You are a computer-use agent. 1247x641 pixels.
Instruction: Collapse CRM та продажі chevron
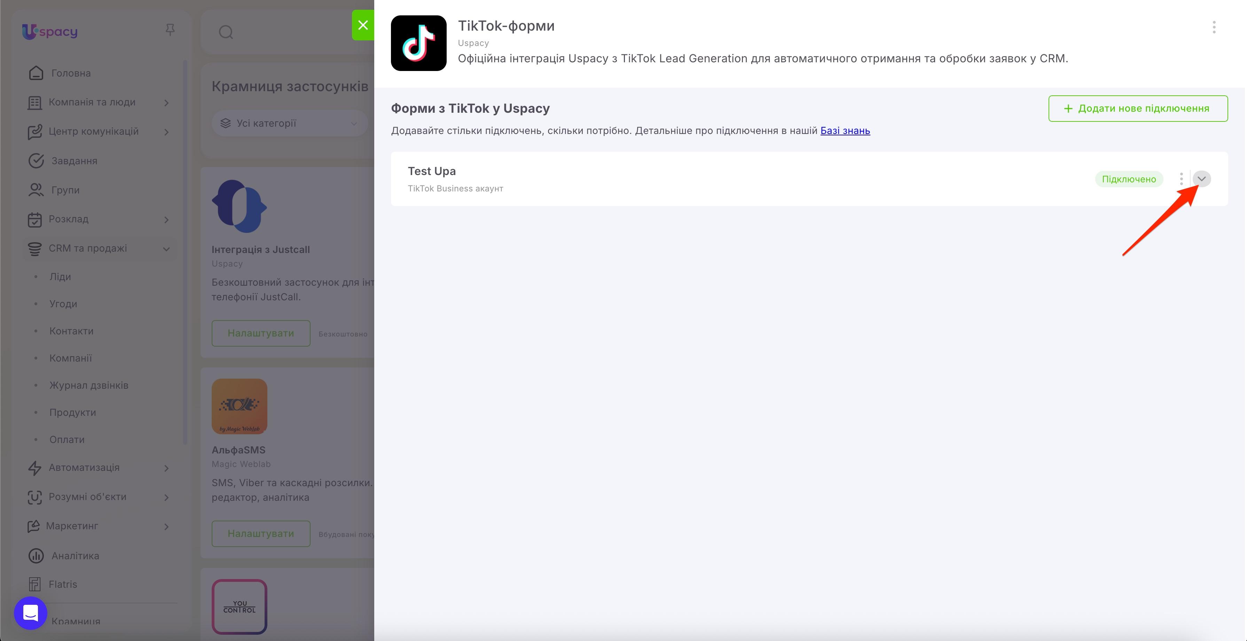pos(166,249)
